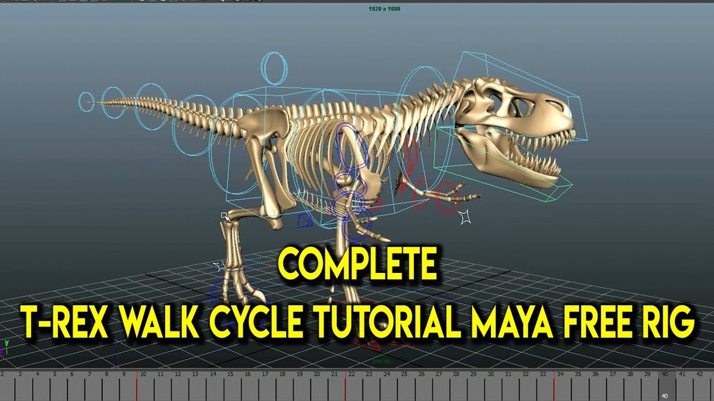The width and height of the screenshot is (714, 401).
Task: Select the circle control floating above hips
Action: click(x=274, y=69)
